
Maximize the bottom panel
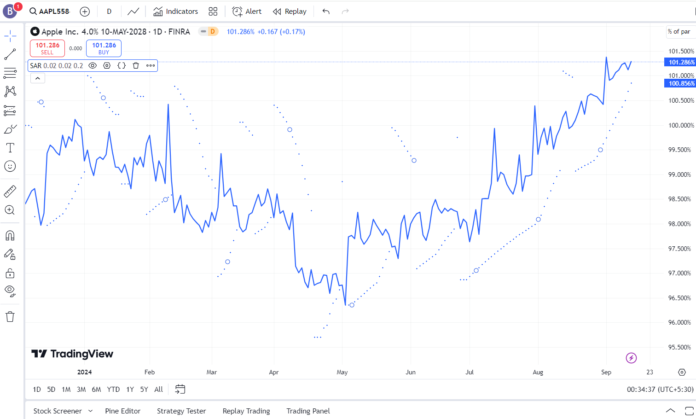click(x=689, y=411)
